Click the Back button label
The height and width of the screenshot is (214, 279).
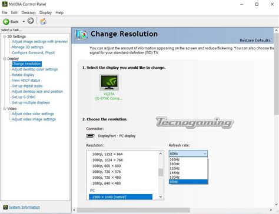coord(14,22)
